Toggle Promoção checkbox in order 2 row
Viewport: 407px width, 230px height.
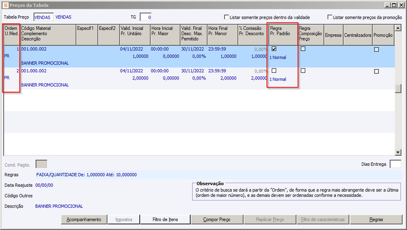pyautogui.click(x=376, y=71)
